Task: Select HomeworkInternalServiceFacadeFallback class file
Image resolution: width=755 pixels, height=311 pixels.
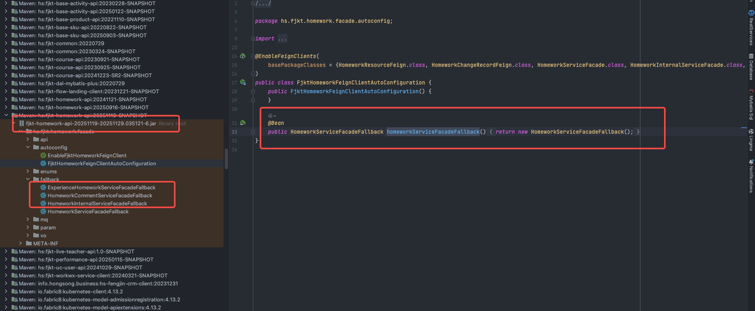Action: [97, 204]
